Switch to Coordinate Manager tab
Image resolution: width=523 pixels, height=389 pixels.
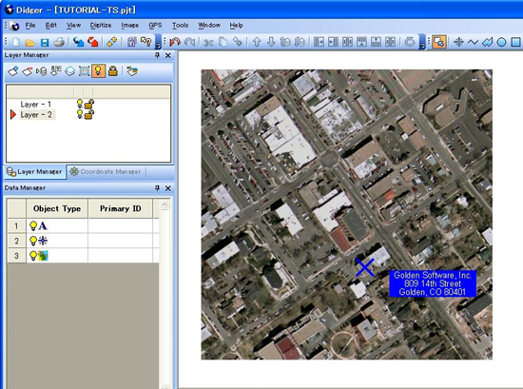(106, 172)
